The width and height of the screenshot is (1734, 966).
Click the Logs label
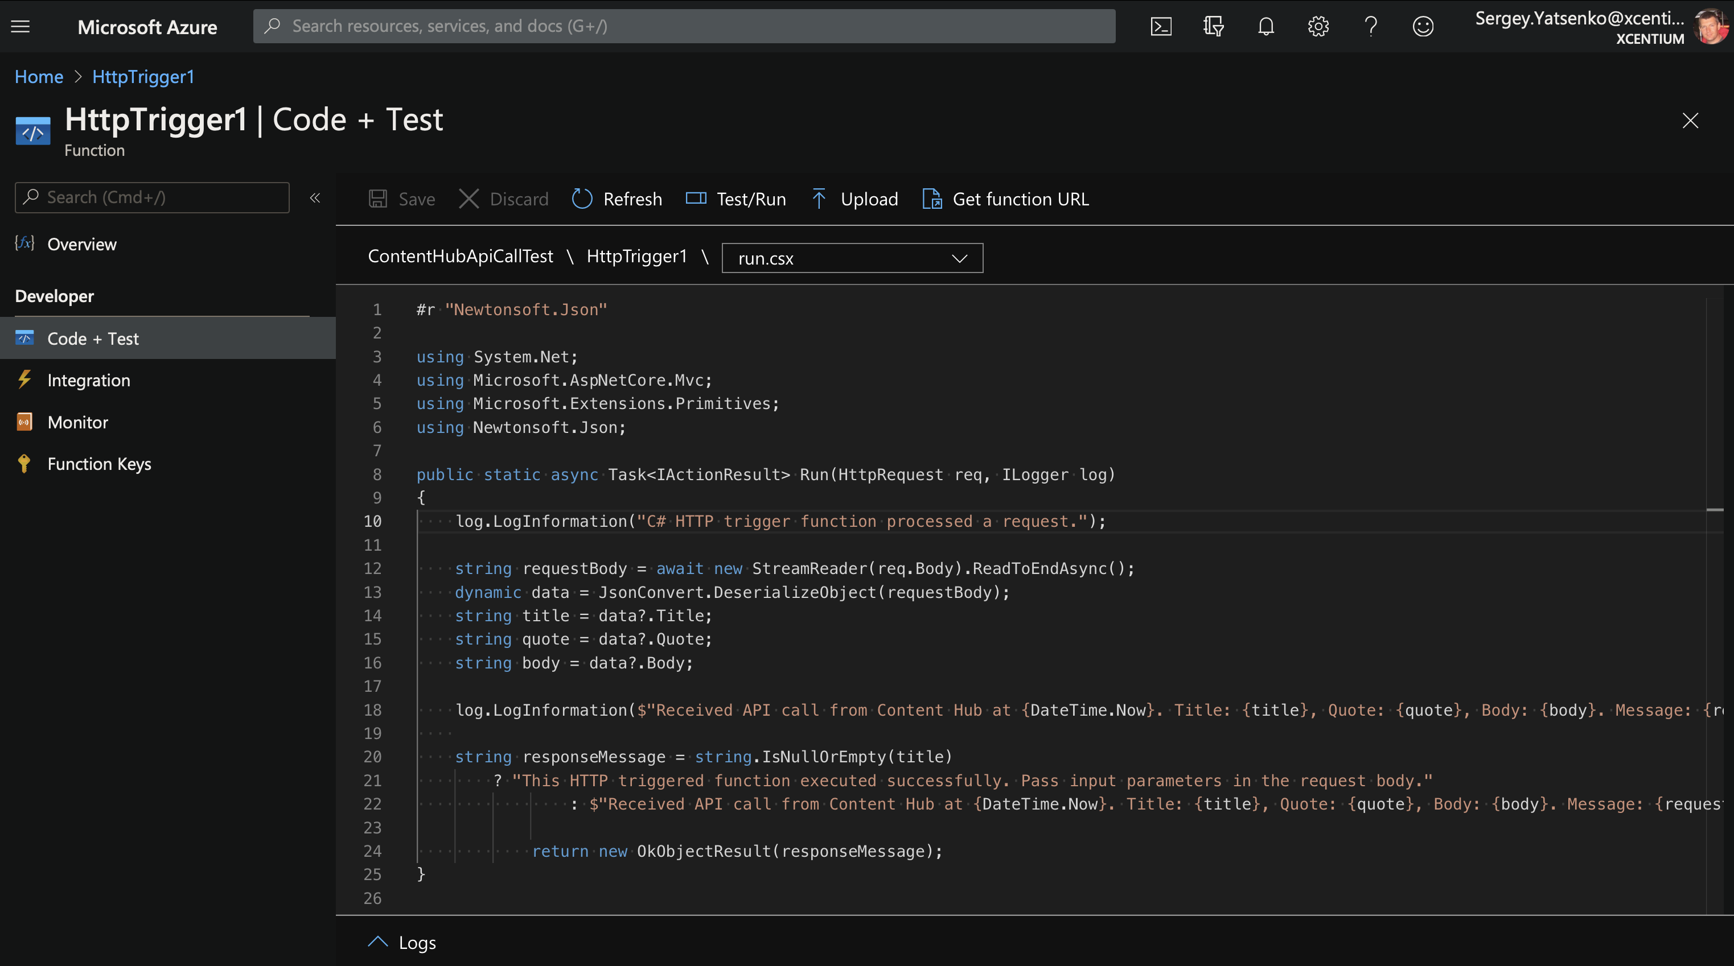417,943
